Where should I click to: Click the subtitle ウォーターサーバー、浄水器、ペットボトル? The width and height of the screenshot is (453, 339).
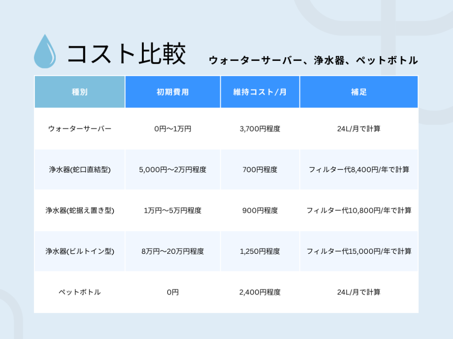pos(313,60)
